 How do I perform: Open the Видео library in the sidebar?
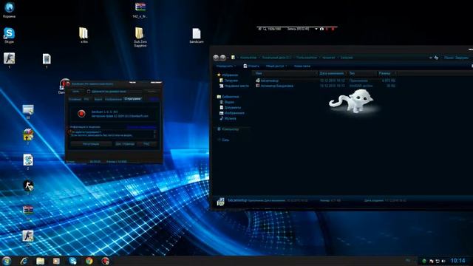coord(227,102)
